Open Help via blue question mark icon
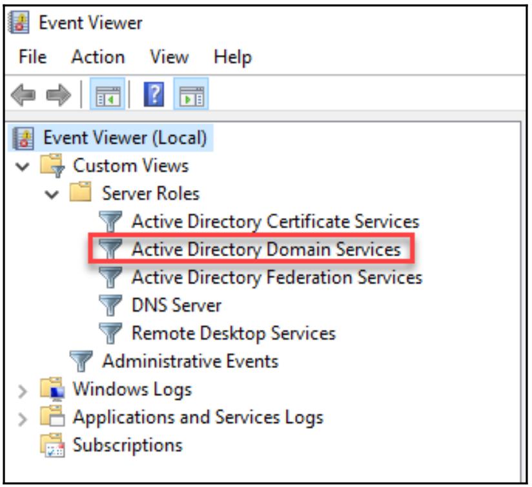The image size is (532, 487). click(x=152, y=96)
